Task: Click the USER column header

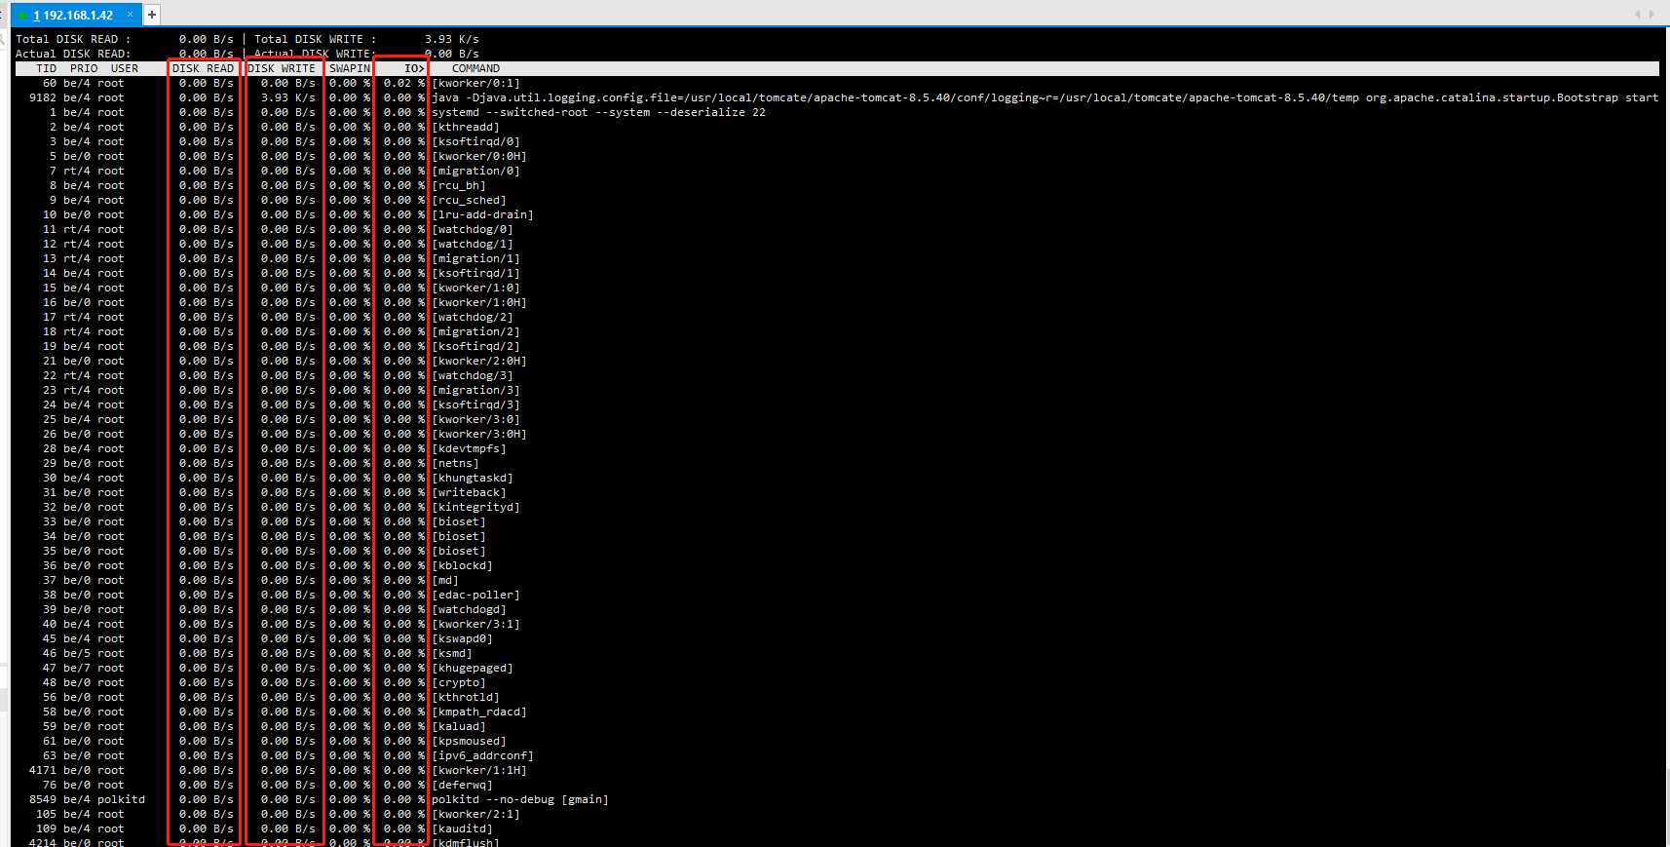Action: point(125,68)
